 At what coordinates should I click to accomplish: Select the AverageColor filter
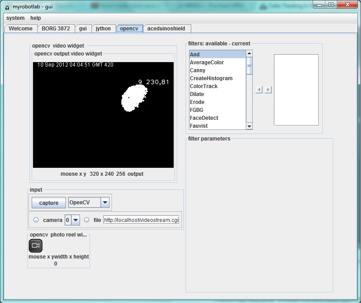coord(218,63)
